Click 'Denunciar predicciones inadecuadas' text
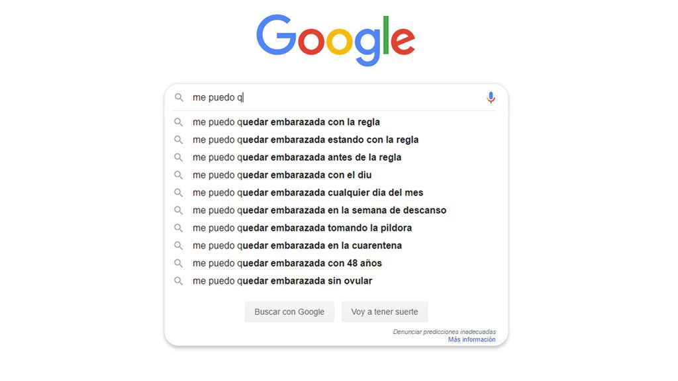 444,332
